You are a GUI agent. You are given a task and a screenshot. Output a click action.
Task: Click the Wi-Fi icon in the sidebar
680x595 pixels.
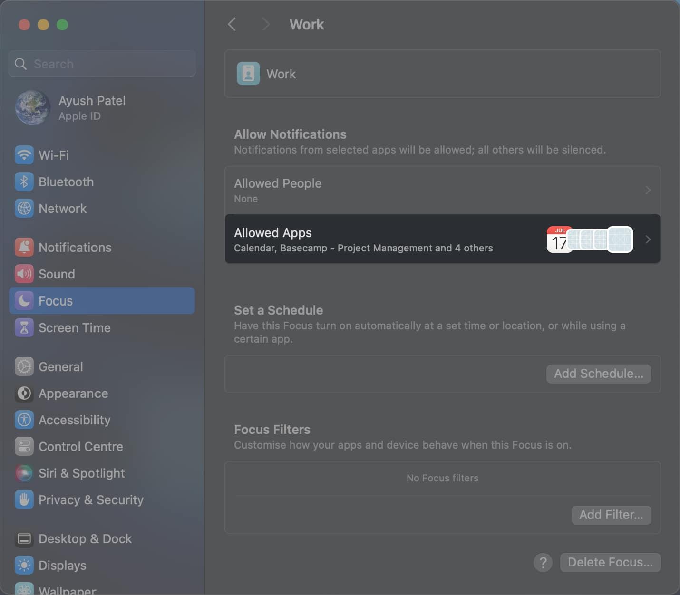point(24,155)
